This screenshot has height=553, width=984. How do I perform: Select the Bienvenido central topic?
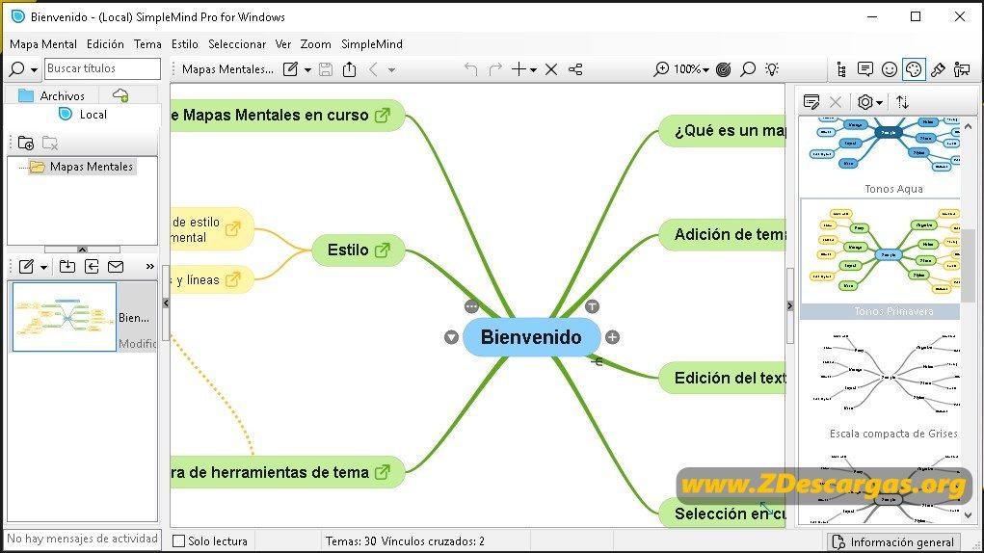pos(532,337)
